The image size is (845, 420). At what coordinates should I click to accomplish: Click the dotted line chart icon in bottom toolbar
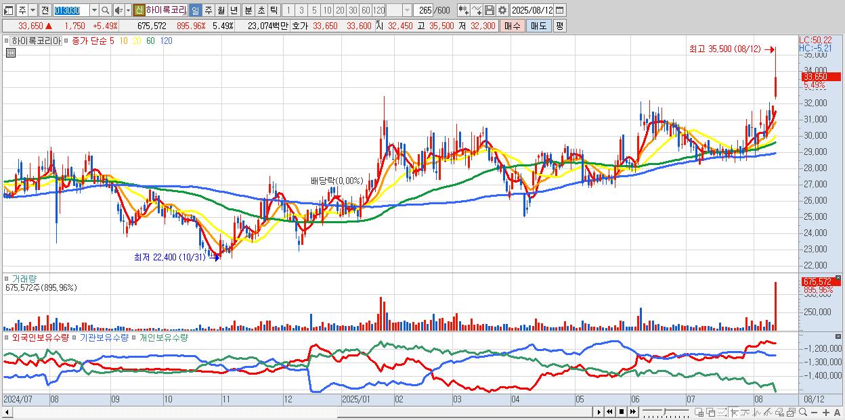tap(722, 413)
